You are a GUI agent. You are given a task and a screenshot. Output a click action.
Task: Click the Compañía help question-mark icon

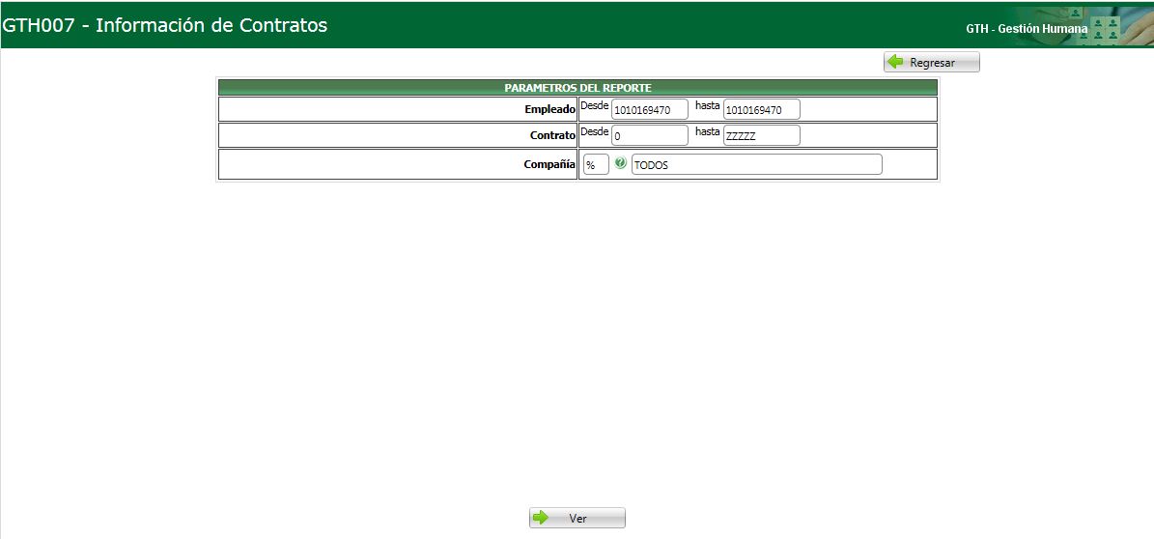tap(620, 163)
